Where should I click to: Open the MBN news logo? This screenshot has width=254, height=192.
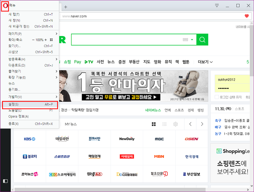tap(159, 156)
